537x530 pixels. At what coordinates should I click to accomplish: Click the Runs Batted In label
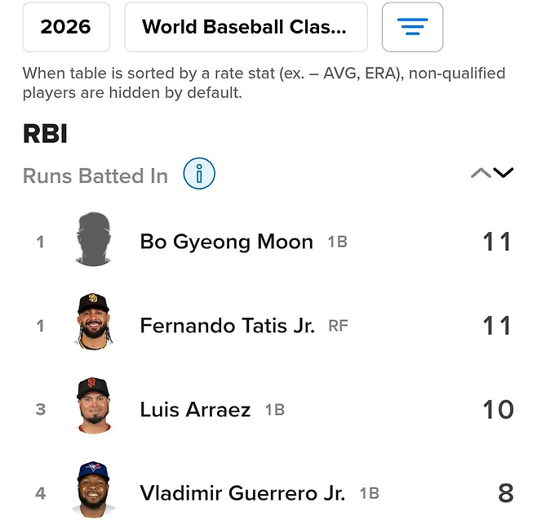pyautogui.click(x=95, y=176)
